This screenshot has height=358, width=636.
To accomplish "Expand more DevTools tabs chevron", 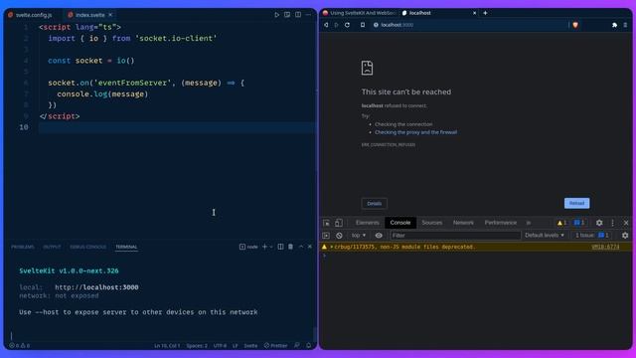I will [528, 223].
